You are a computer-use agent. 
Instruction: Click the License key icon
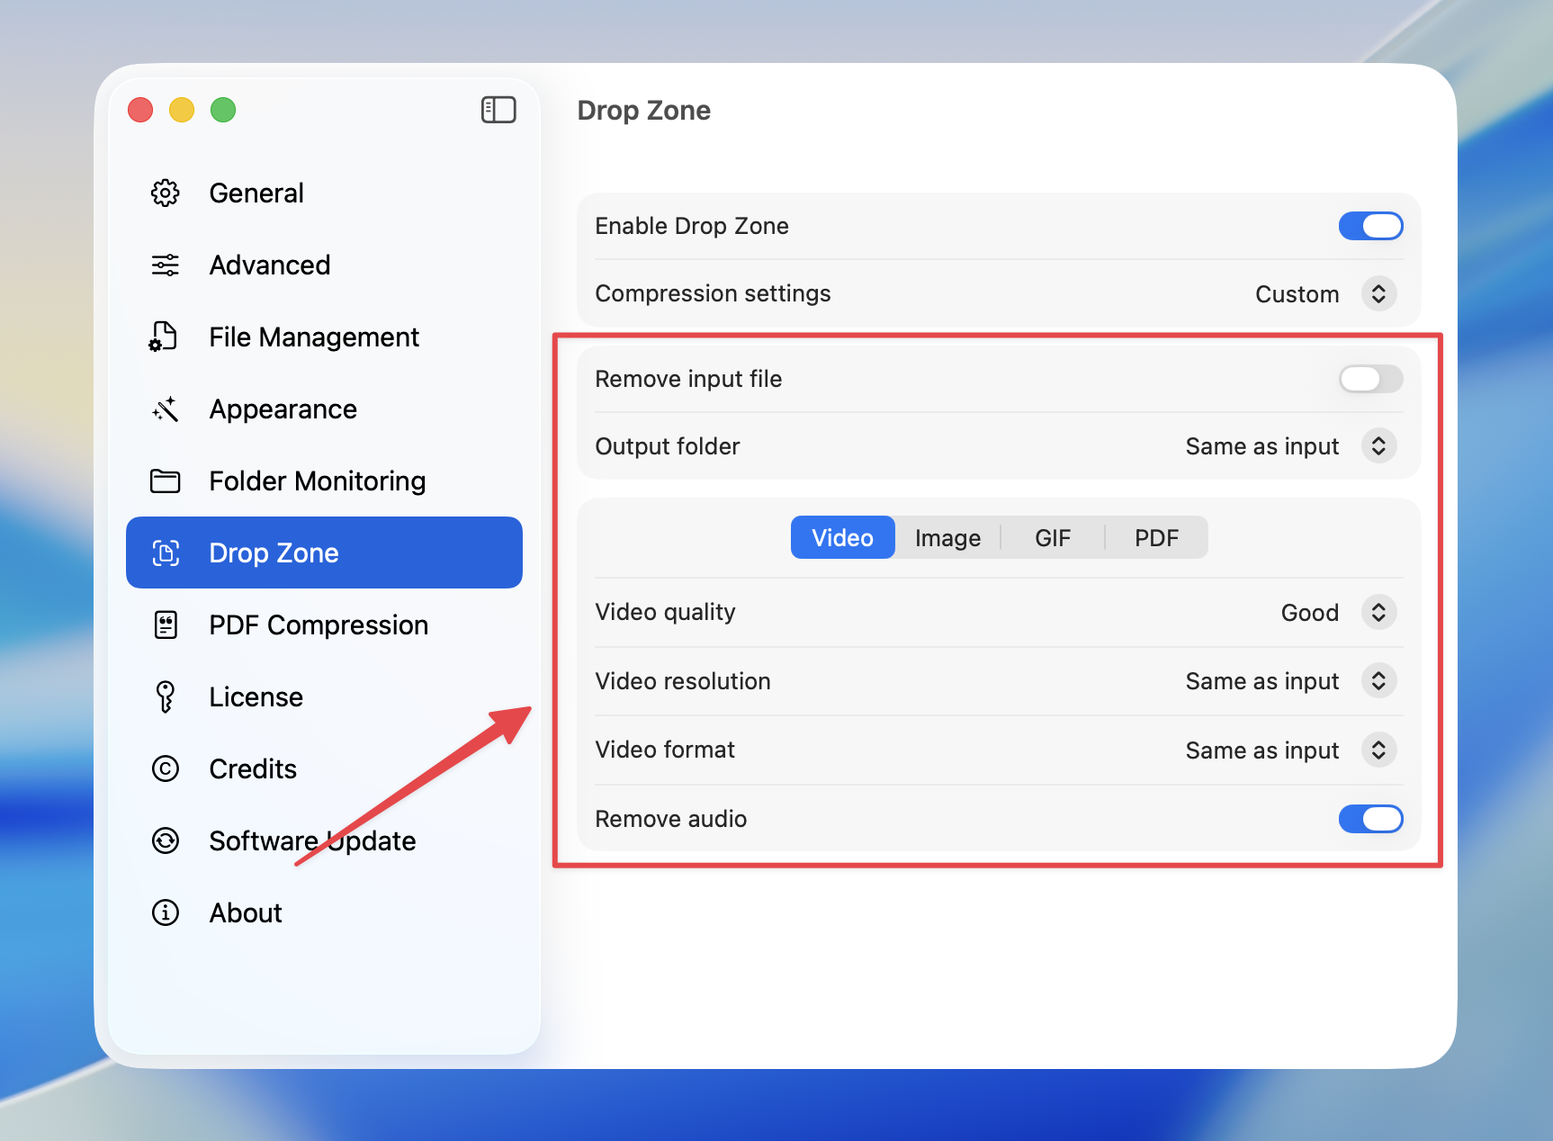click(x=166, y=696)
